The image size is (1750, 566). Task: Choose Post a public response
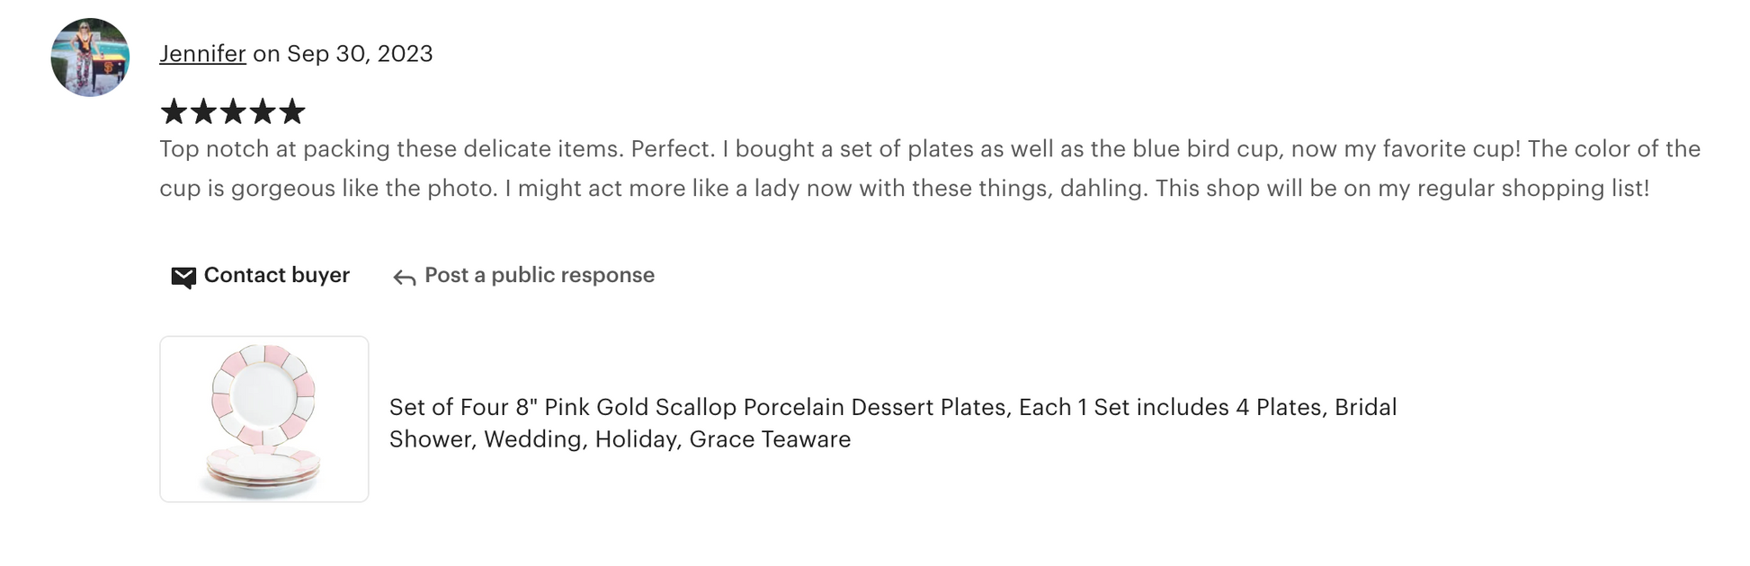click(539, 275)
